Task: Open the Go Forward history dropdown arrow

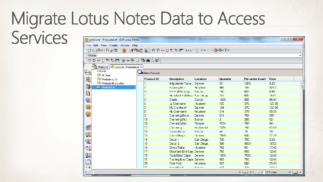Action: pos(211,50)
